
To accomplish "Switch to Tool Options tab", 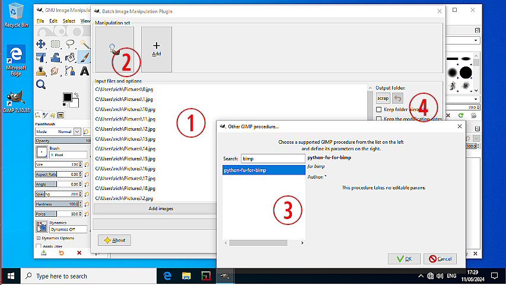I will 38,115.
